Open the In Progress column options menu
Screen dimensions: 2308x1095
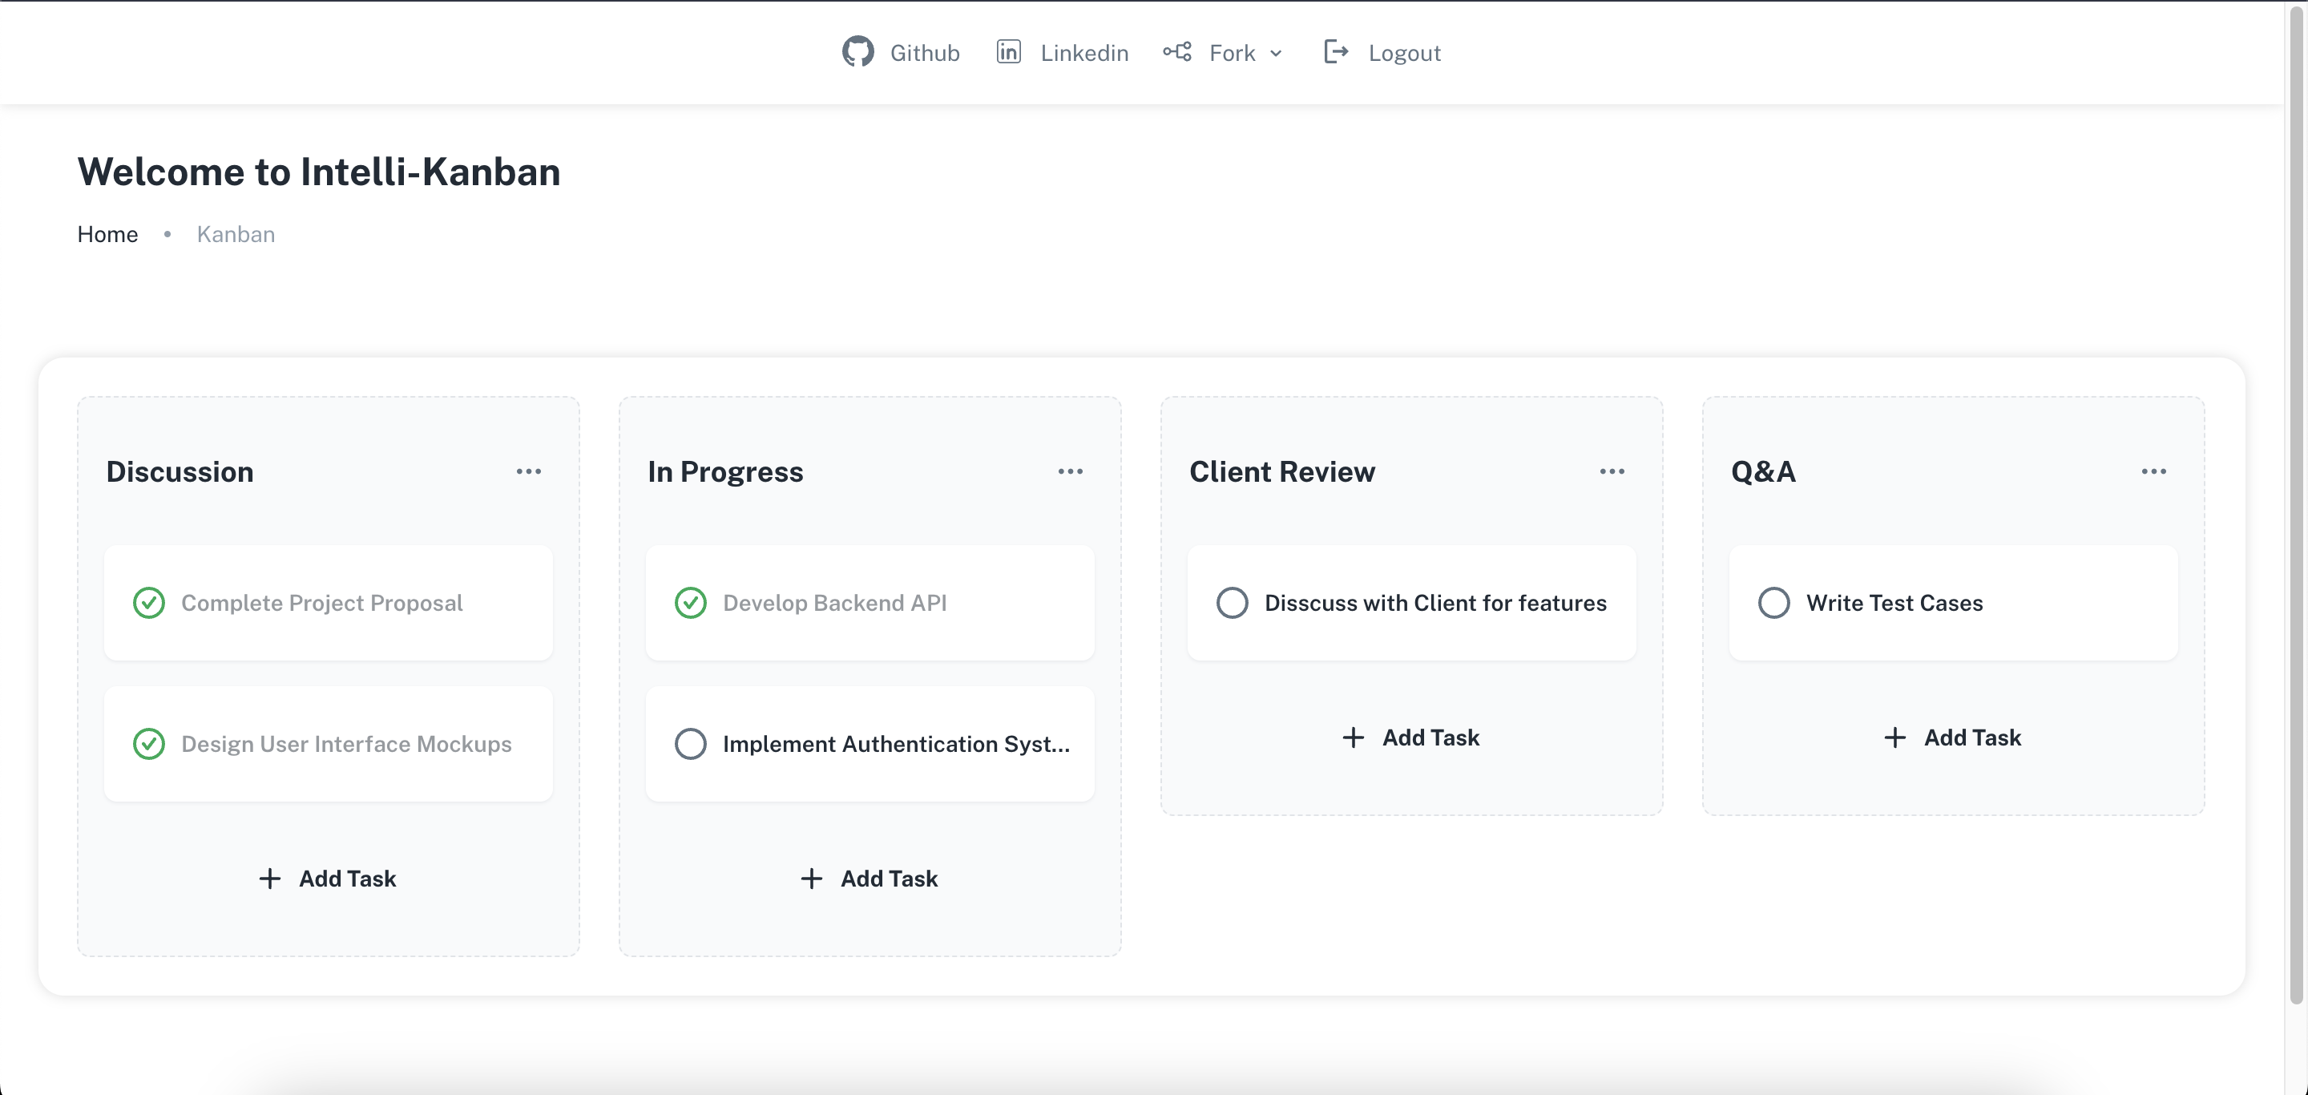(x=1071, y=471)
